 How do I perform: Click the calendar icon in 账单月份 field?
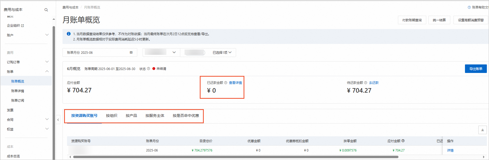coord(131,52)
